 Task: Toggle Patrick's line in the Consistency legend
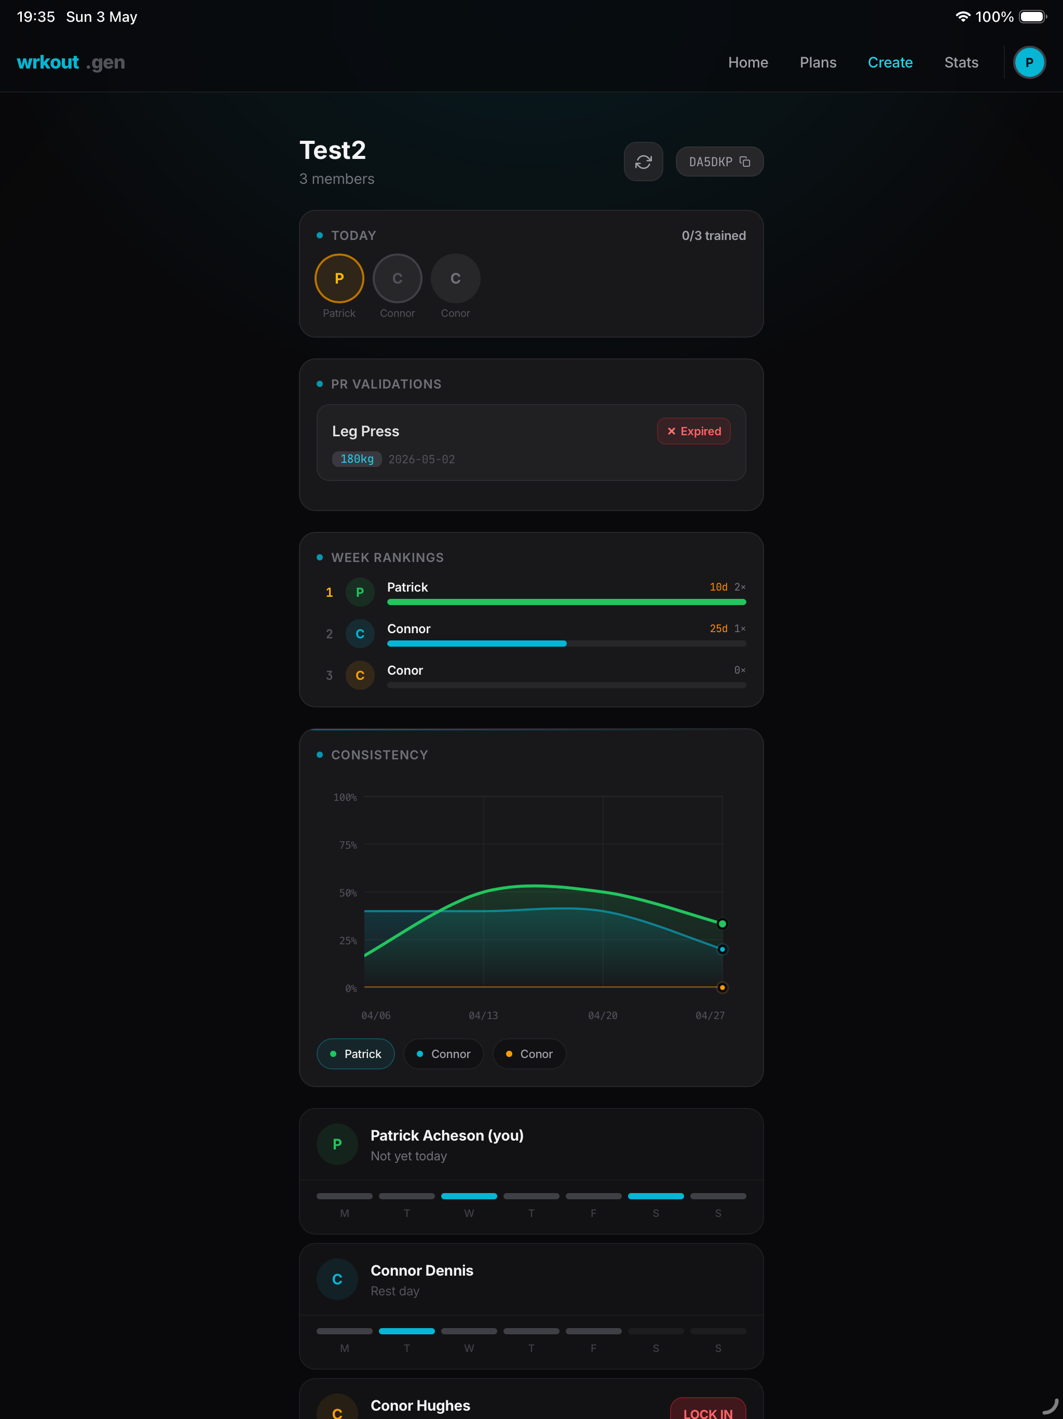pyautogui.click(x=356, y=1054)
